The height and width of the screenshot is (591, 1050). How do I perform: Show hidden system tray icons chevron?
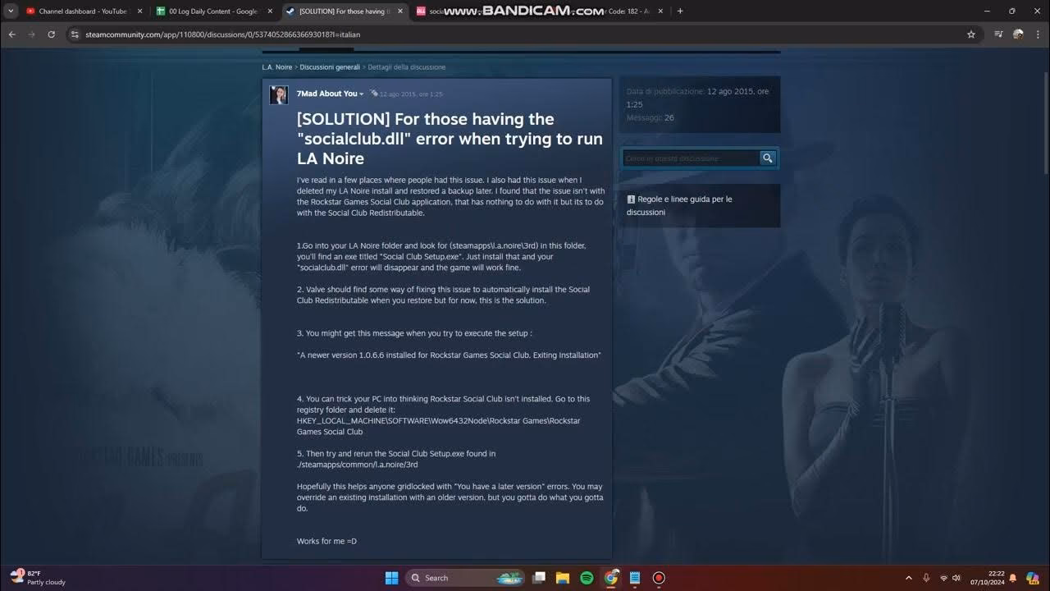coord(908,578)
